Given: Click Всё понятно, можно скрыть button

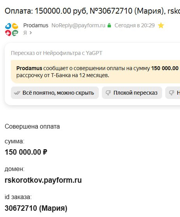Looking at the screenshot, I should [55, 93].
